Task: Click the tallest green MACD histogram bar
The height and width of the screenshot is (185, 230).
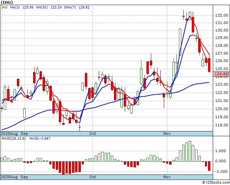Action: (190, 151)
